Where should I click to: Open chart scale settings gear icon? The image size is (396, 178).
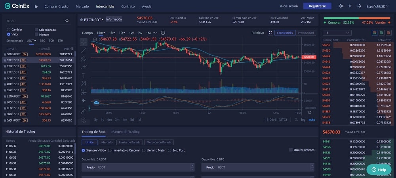pos(310,112)
